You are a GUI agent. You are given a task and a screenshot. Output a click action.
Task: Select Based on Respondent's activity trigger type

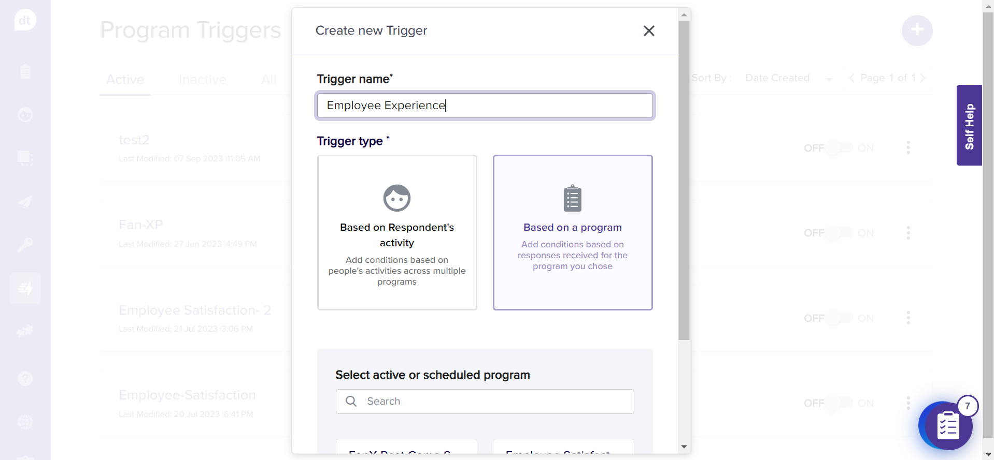click(397, 232)
